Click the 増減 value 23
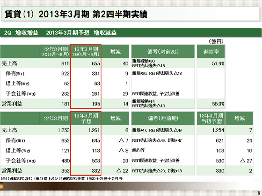 pyautogui.click(x=125, y=161)
